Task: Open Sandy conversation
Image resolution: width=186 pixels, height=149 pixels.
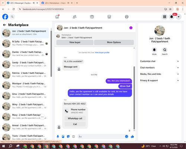Action: (25, 64)
